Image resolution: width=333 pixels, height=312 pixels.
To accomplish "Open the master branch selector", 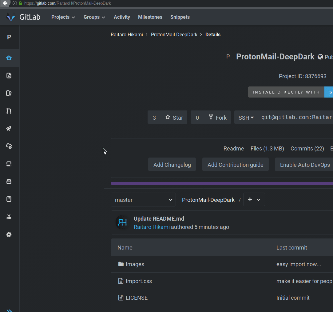I will point(143,200).
